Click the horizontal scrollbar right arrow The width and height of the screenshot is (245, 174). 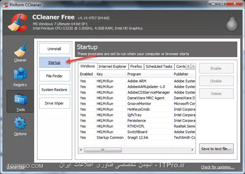[x=192, y=150]
